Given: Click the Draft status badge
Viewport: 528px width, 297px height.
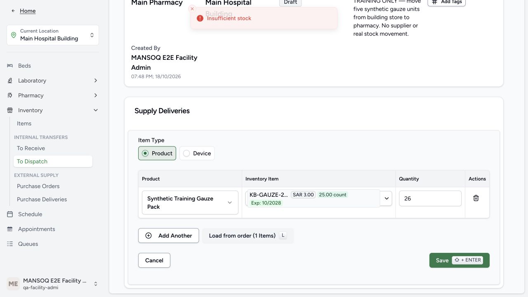Looking at the screenshot, I should [x=290, y=2].
